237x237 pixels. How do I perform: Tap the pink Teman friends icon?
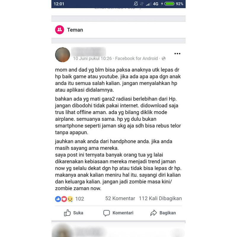(60, 30)
